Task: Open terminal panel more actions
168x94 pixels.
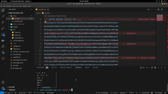Action: 159,68
